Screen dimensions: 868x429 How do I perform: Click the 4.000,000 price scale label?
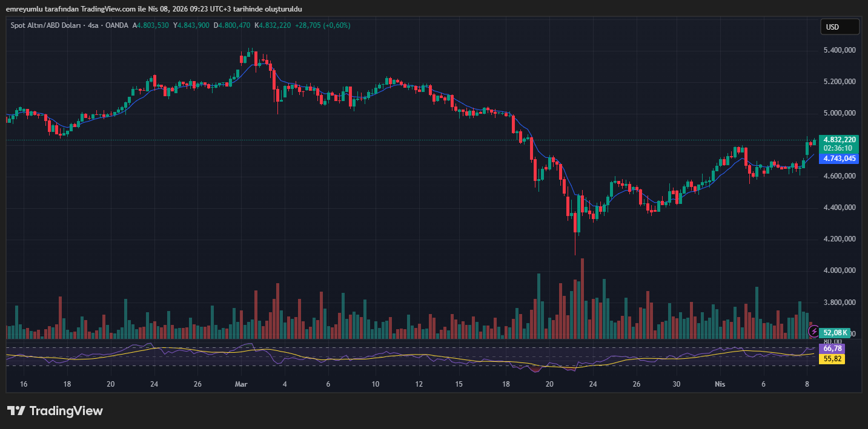(840, 270)
